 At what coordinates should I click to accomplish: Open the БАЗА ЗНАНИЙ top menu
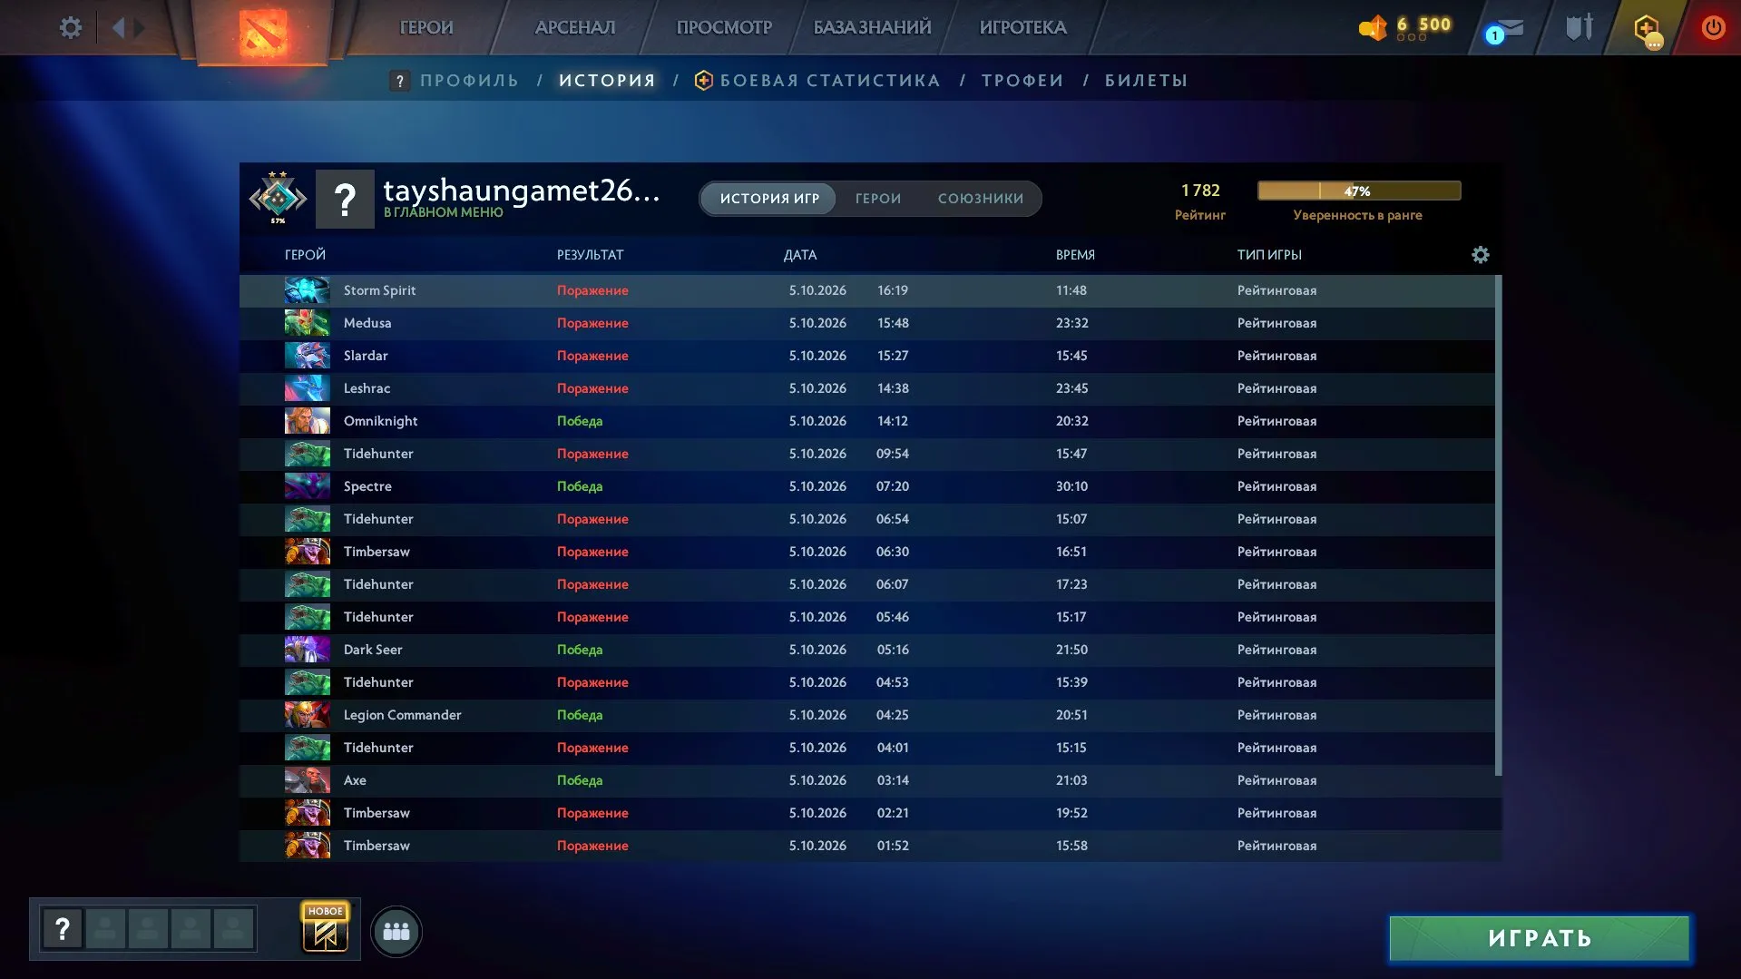872,27
